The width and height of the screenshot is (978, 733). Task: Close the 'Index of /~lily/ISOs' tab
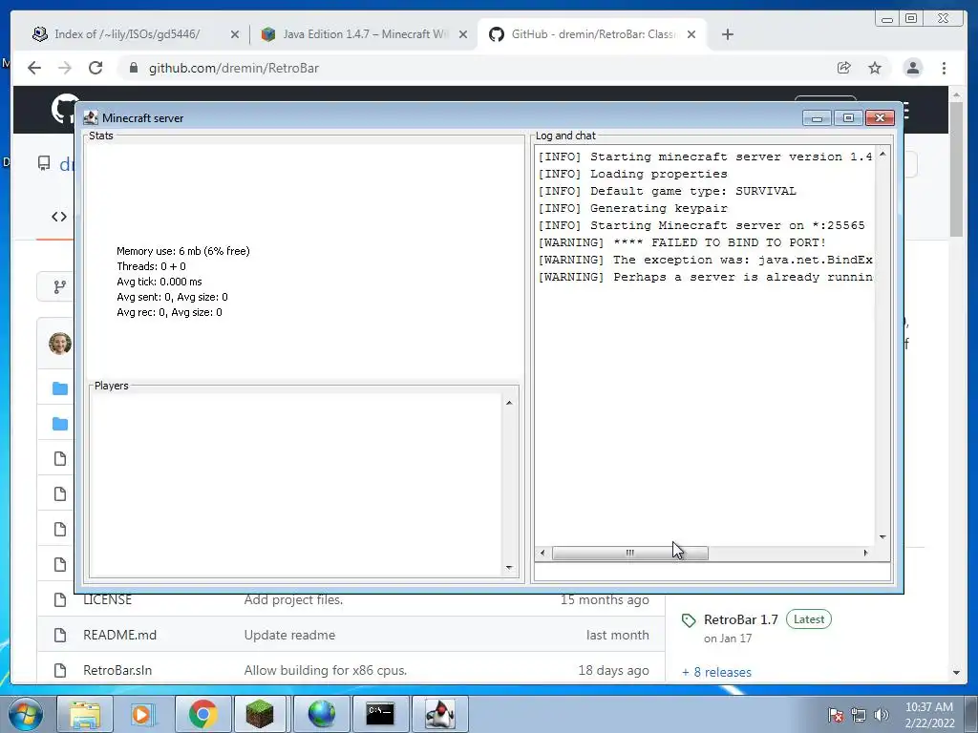tap(235, 34)
